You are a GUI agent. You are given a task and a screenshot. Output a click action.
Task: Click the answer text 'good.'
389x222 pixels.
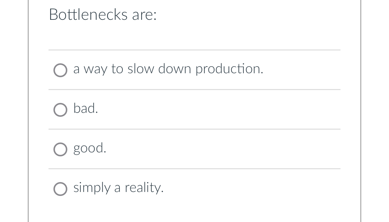pos(89,148)
